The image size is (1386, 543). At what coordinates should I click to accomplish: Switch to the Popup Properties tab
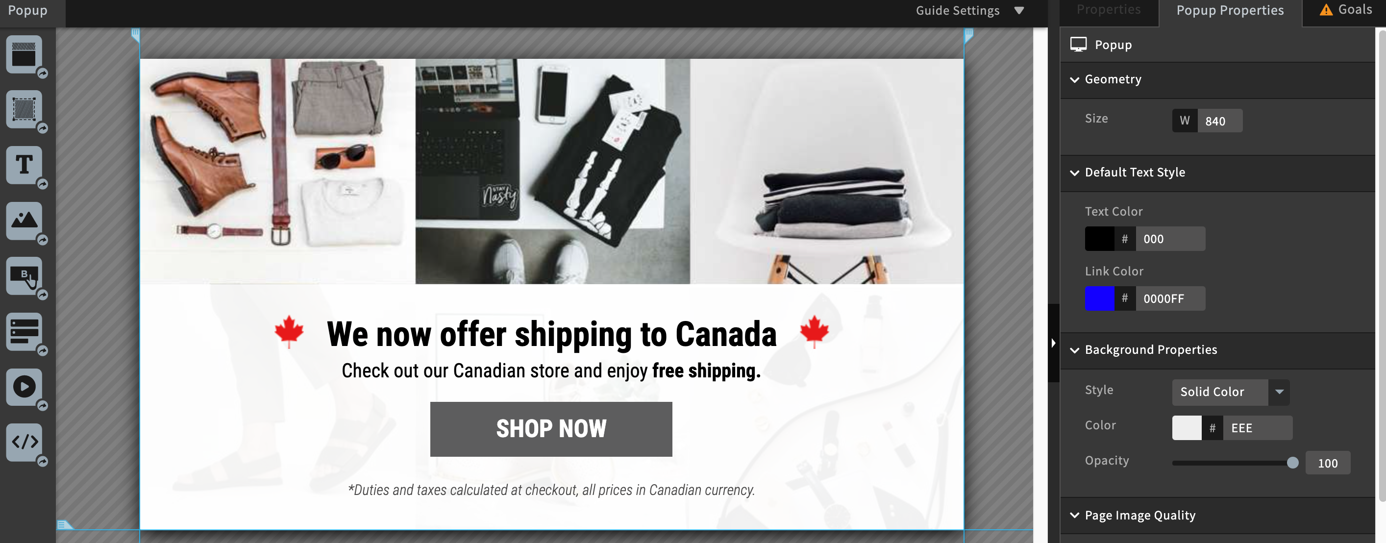click(x=1230, y=10)
